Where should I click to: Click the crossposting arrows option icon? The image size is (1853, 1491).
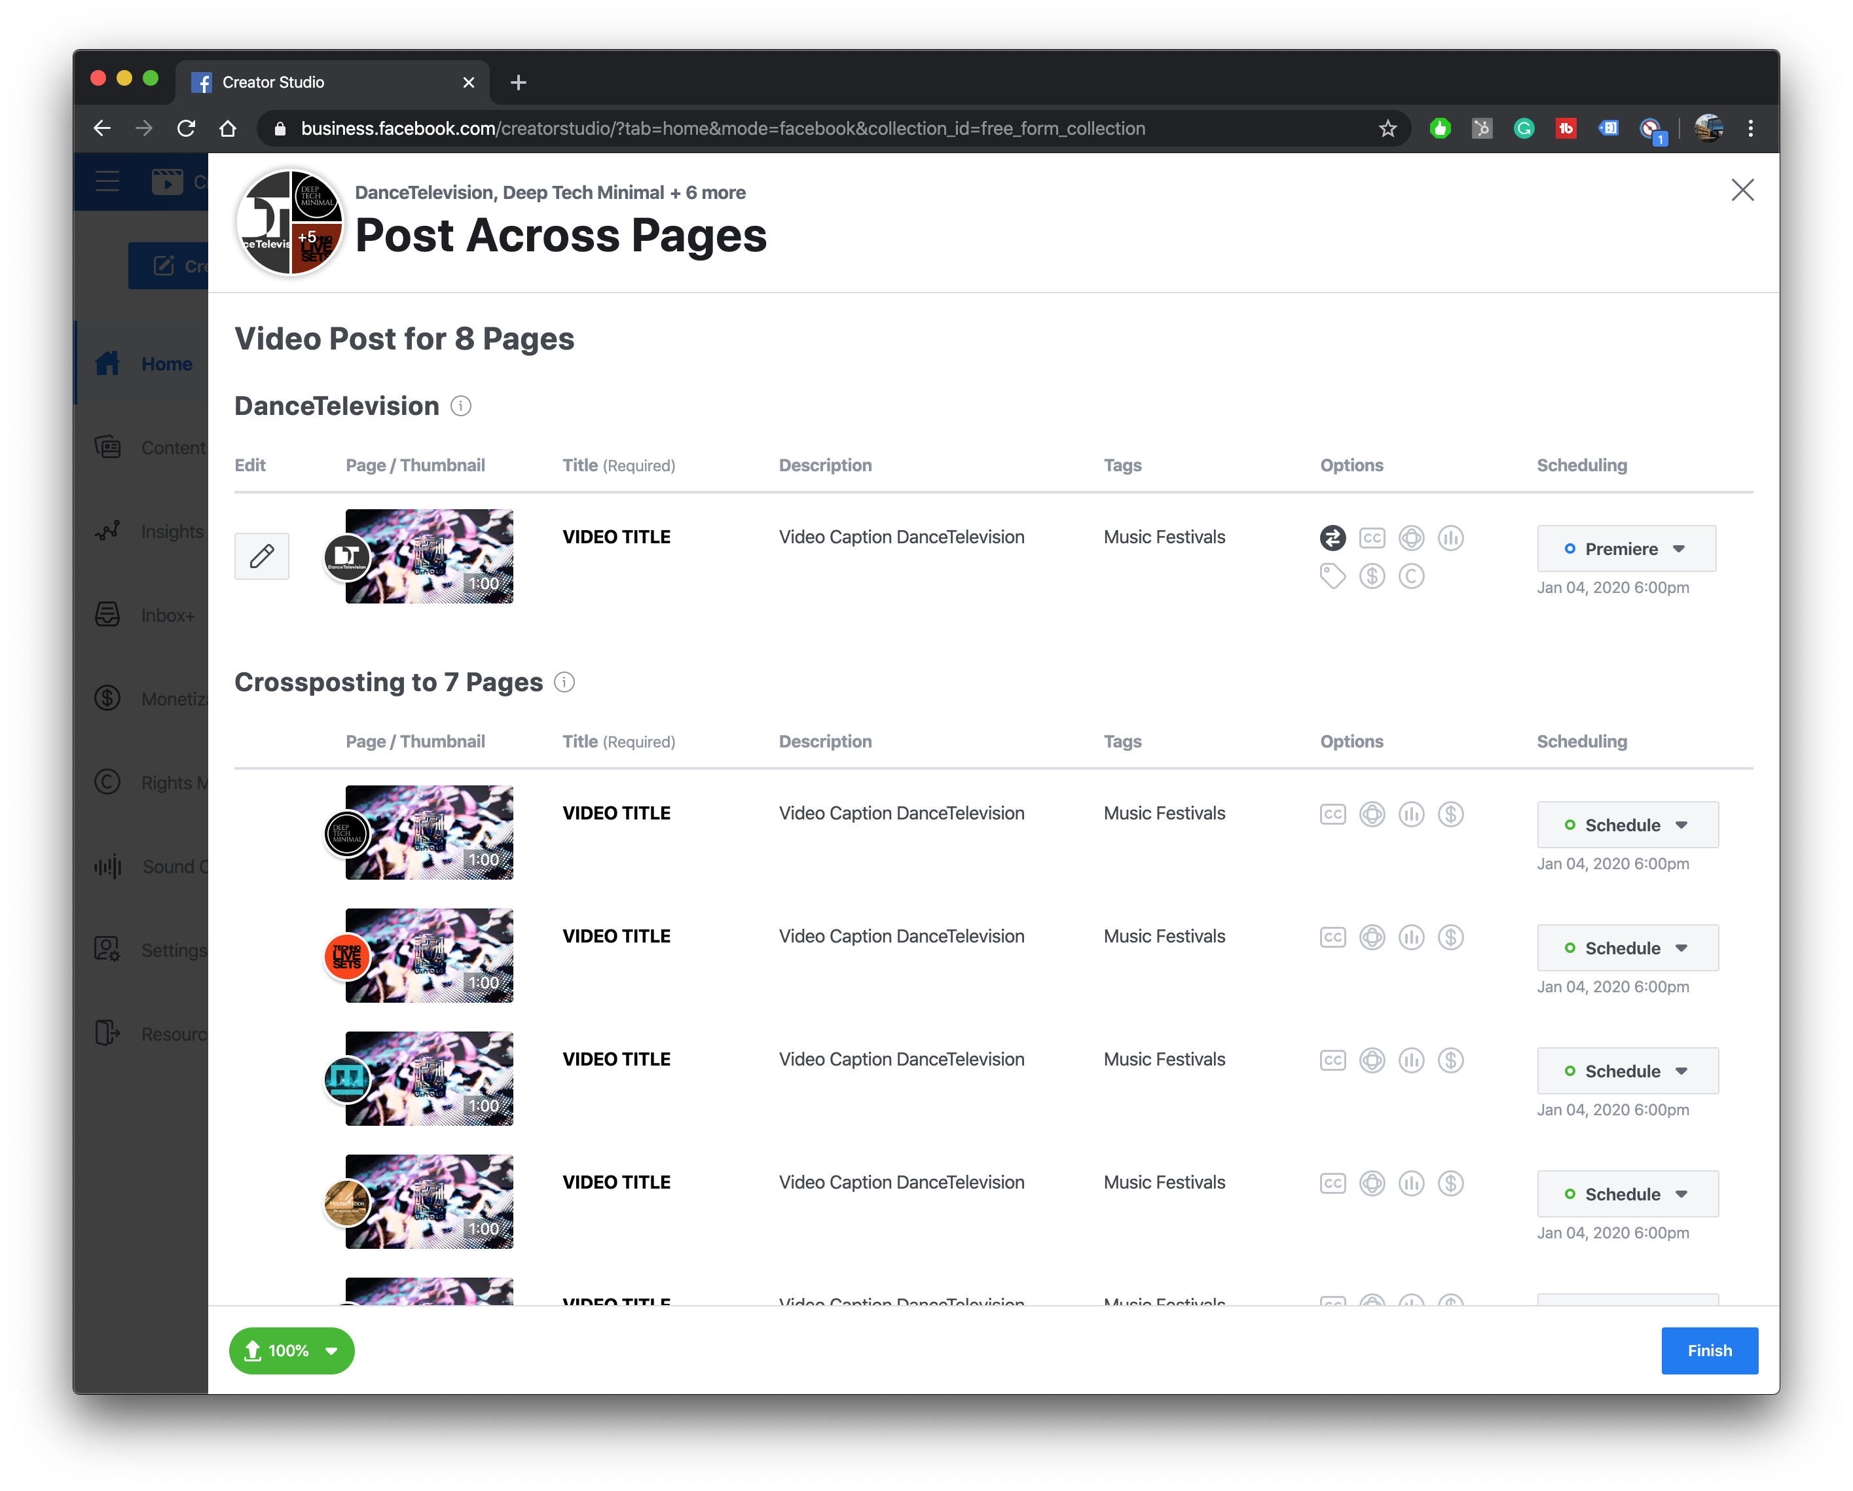pos(1332,538)
